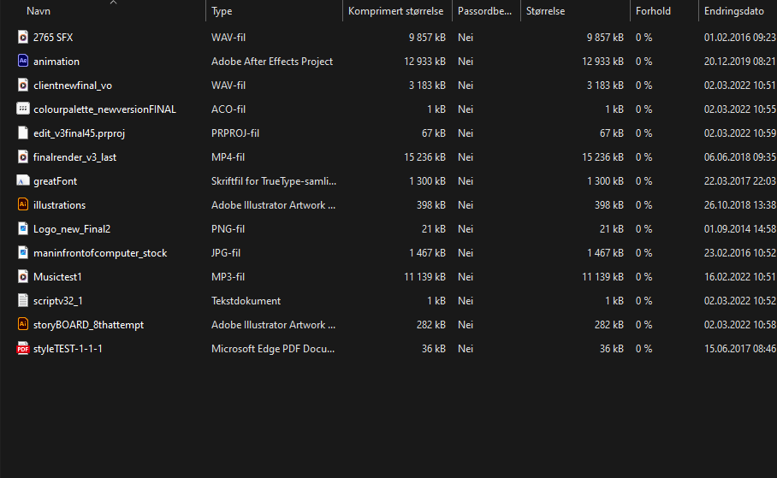This screenshot has width=777, height=478.
Task: Select the Illustrator icon for storyBOARD_8thattempt
Action: click(x=23, y=325)
